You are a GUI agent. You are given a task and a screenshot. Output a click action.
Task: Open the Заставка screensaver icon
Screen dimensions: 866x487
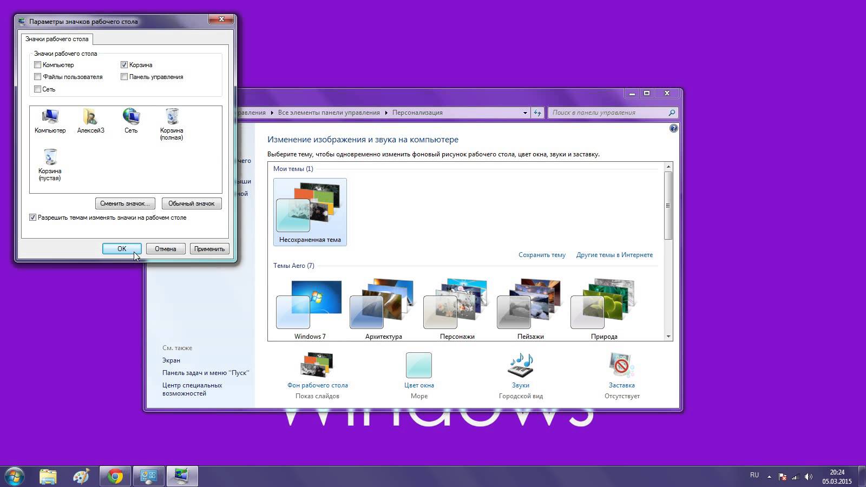coord(621,365)
